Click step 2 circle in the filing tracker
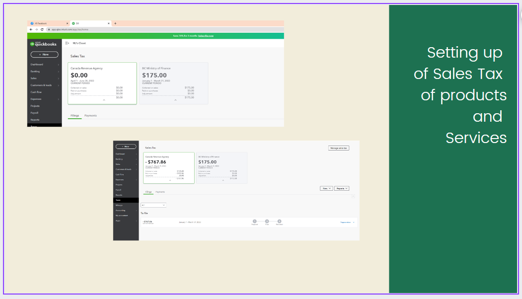522x299 pixels. (267, 222)
